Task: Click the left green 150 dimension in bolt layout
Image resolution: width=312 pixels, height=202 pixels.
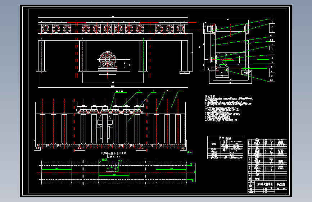Action: pos(56,169)
